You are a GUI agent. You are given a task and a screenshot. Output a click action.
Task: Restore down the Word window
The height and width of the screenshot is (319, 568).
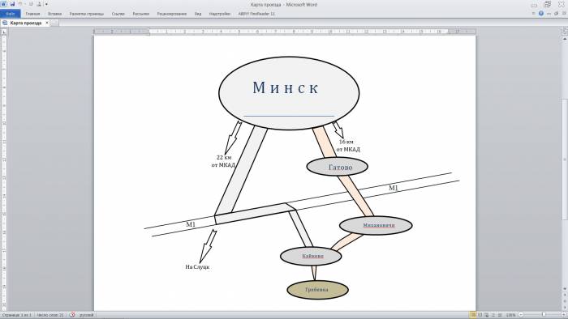[547, 4]
